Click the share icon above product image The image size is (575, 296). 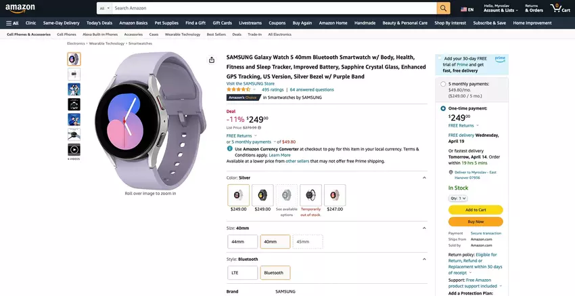point(212,60)
